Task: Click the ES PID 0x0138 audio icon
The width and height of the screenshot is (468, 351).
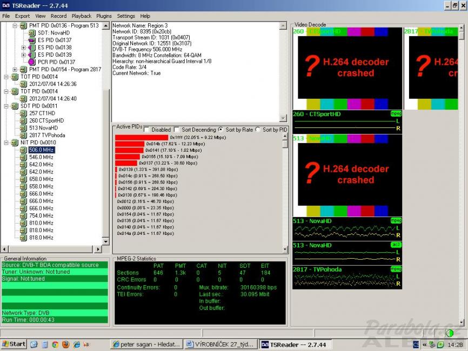Action: point(32,48)
